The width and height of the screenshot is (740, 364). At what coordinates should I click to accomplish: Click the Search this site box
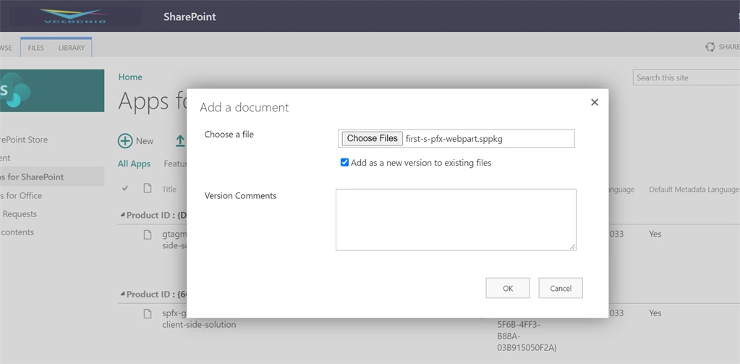coord(686,77)
